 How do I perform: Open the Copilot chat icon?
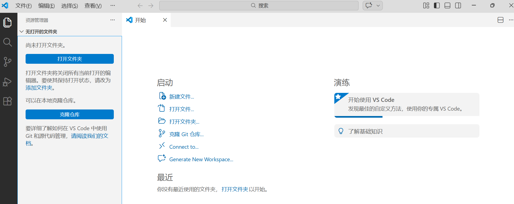tap(369, 5)
